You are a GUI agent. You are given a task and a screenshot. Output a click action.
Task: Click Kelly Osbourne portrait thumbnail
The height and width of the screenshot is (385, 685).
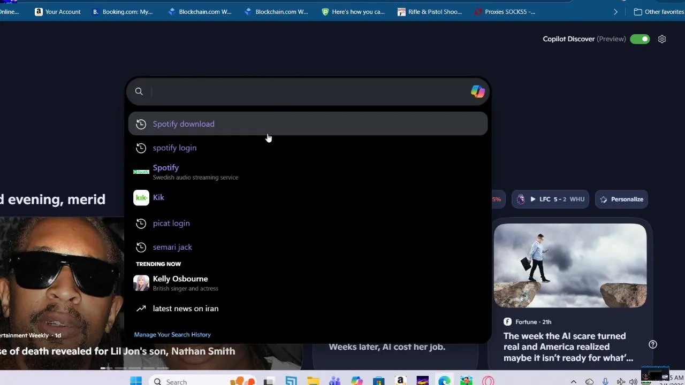(x=141, y=283)
